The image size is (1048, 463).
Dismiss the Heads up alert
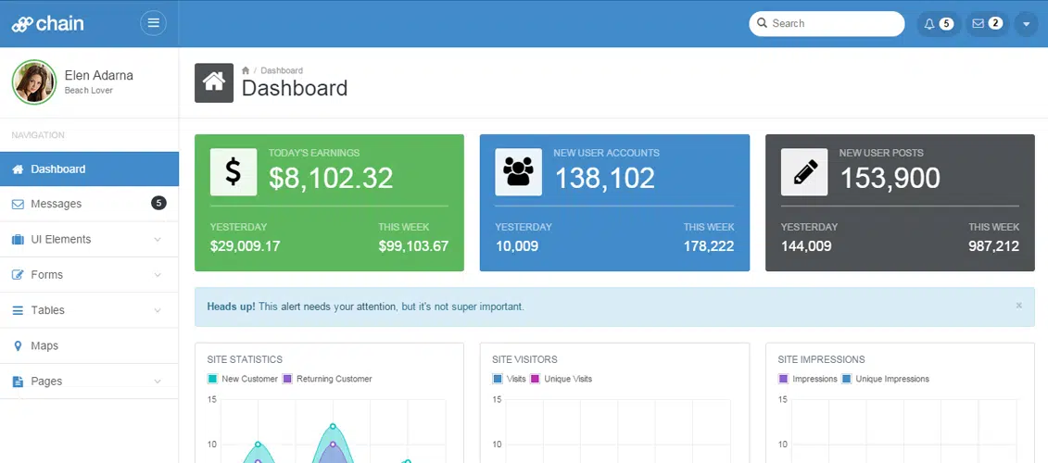coord(1018,306)
